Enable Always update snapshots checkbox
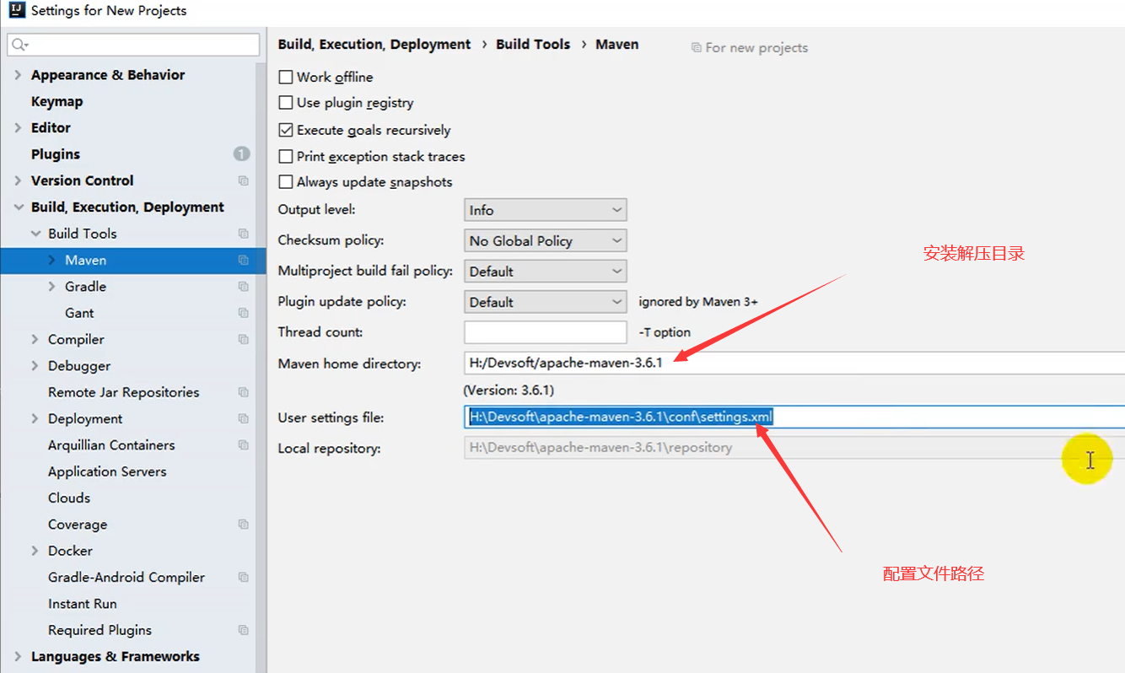The height and width of the screenshot is (673, 1125). [x=286, y=182]
